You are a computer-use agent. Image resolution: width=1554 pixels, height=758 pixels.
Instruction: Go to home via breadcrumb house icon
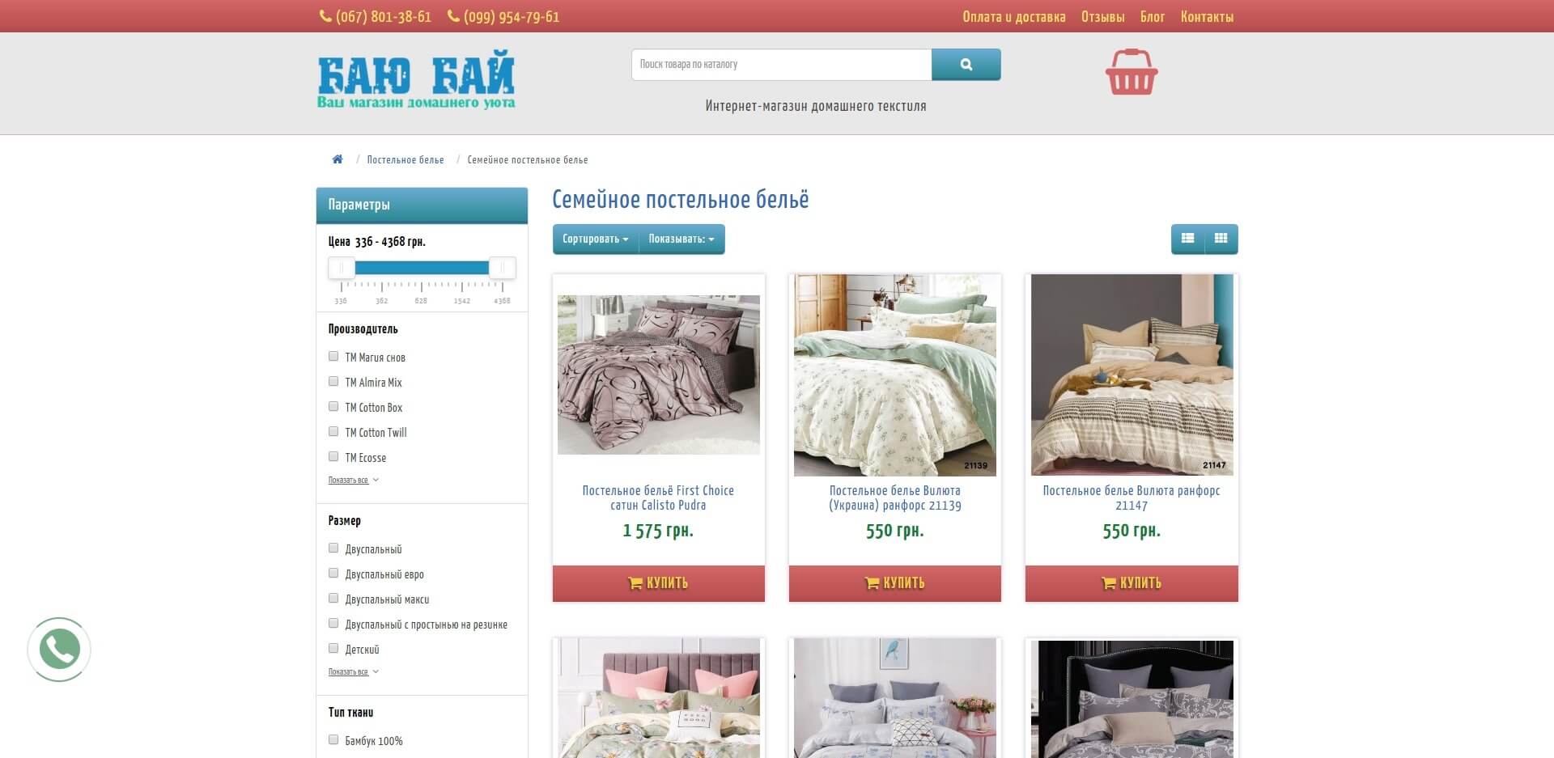click(338, 159)
